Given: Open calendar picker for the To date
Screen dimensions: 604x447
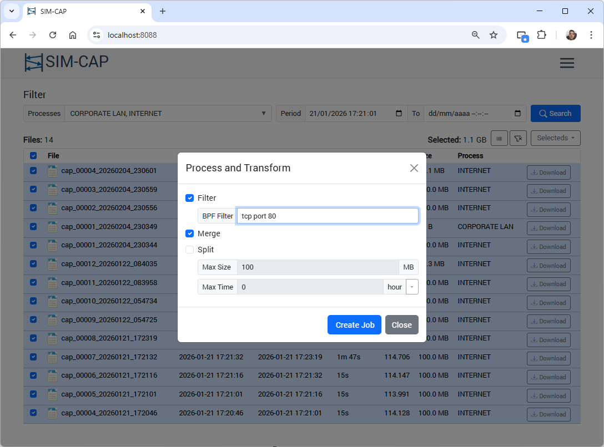Looking at the screenshot, I should [x=517, y=114].
